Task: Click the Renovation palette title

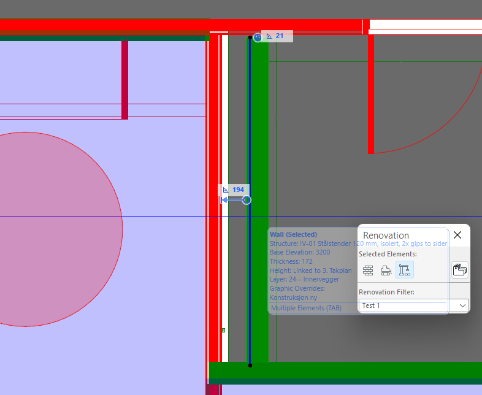Action: pyautogui.click(x=386, y=236)
